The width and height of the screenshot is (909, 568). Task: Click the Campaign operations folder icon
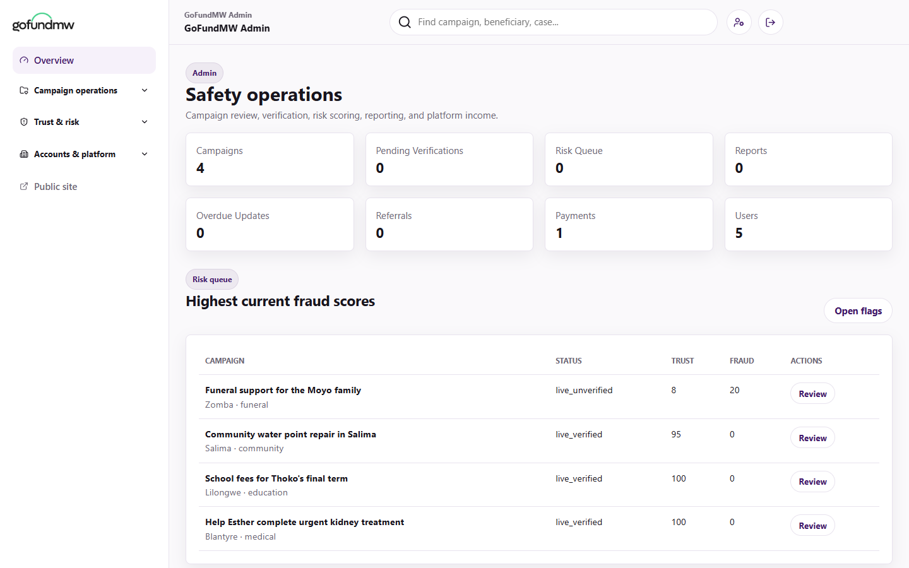click(24, 90)
